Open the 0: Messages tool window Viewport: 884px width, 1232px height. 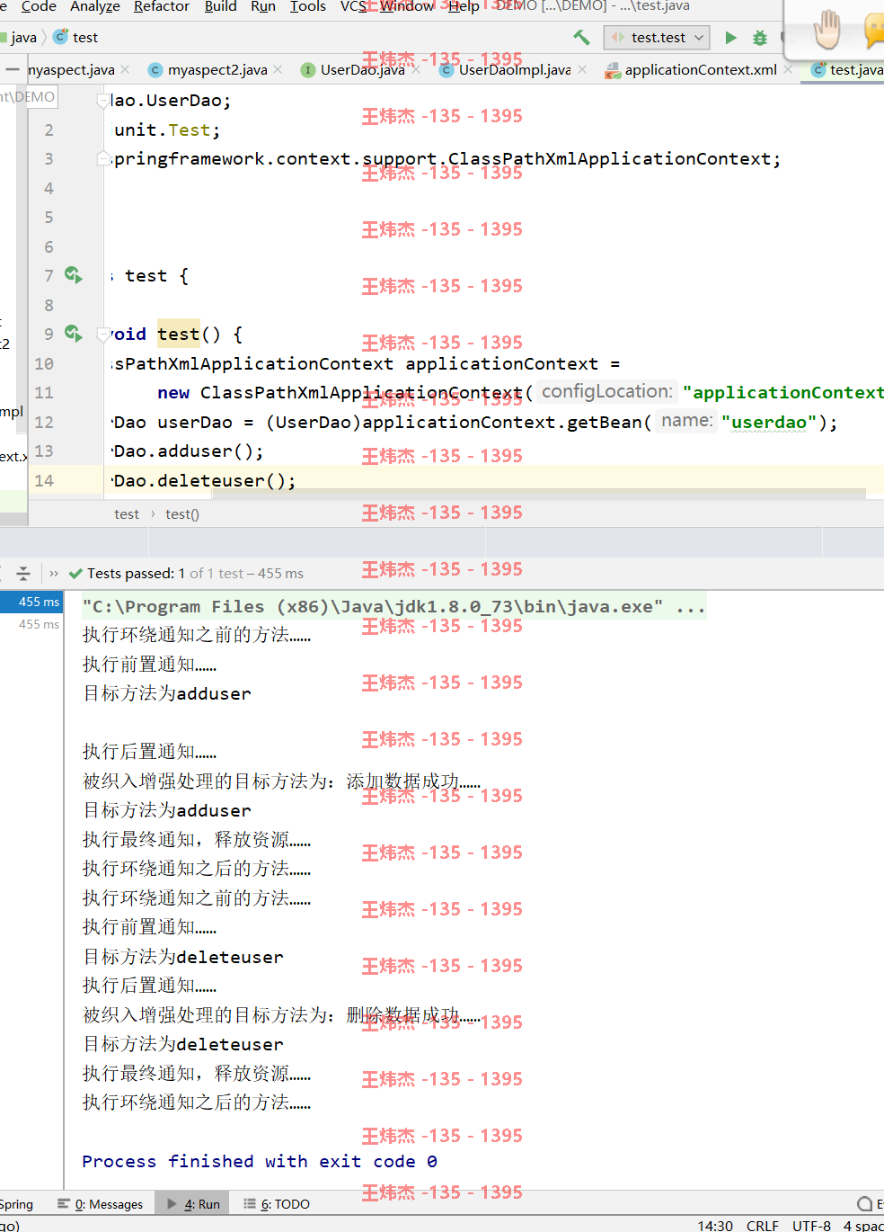tap(100, 1203)
